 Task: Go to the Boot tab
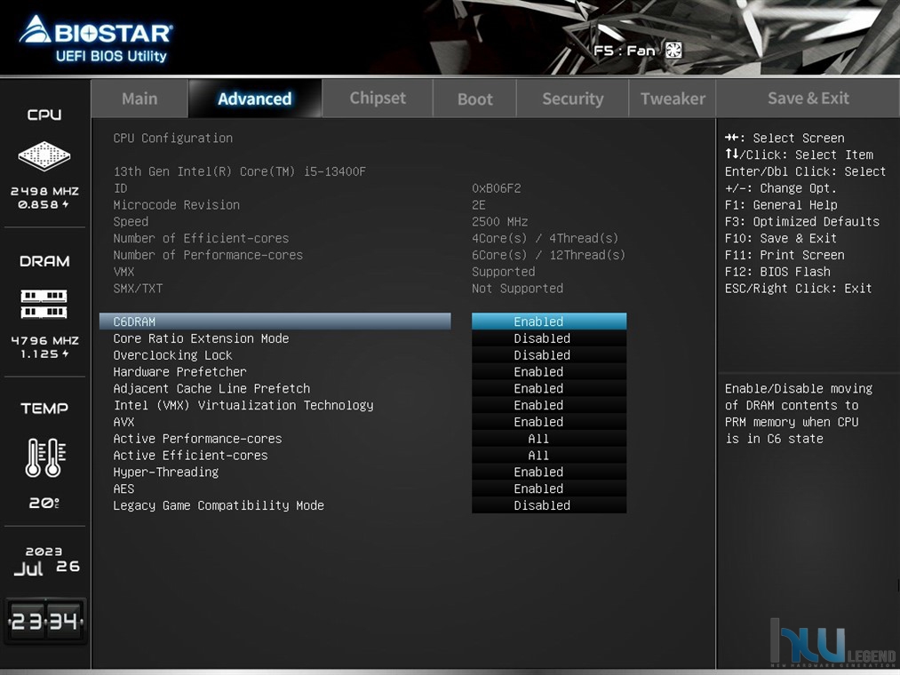475,99
